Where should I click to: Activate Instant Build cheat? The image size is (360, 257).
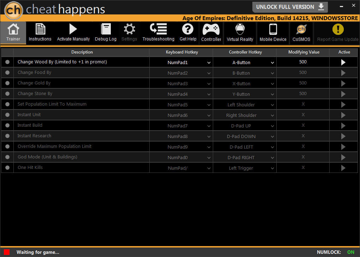tap(343, 126)
